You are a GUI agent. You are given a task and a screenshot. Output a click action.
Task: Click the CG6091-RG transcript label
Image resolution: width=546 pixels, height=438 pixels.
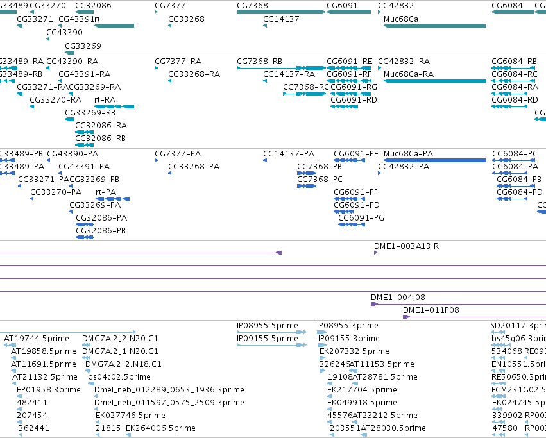(354, 87)
